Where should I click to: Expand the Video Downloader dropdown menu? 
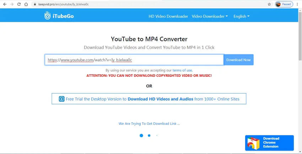210,16
